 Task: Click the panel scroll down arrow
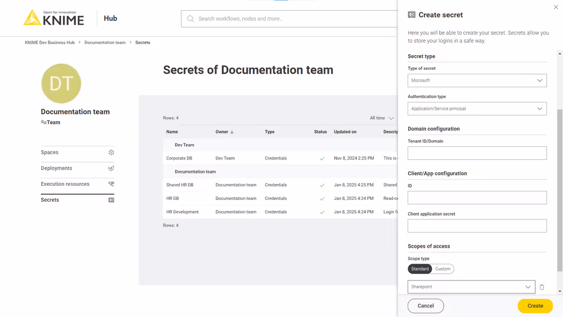click(560, 292)
